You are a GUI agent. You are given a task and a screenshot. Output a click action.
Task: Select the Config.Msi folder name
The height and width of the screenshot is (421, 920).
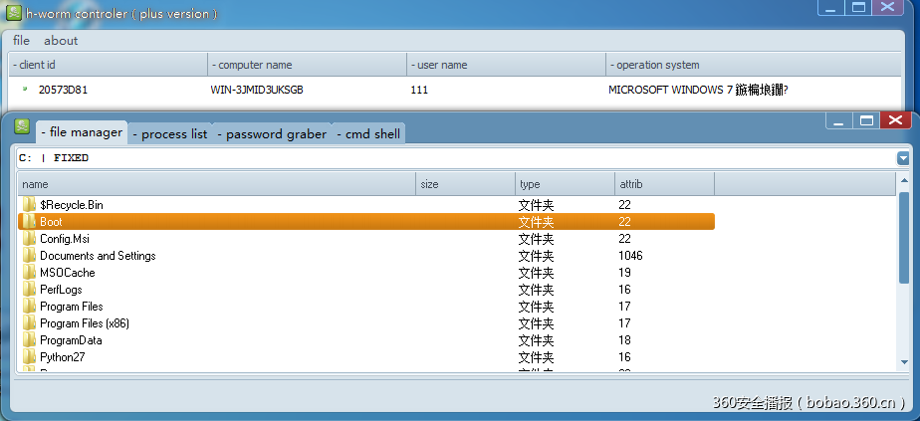pyautogui.click(x=65, y=239)
